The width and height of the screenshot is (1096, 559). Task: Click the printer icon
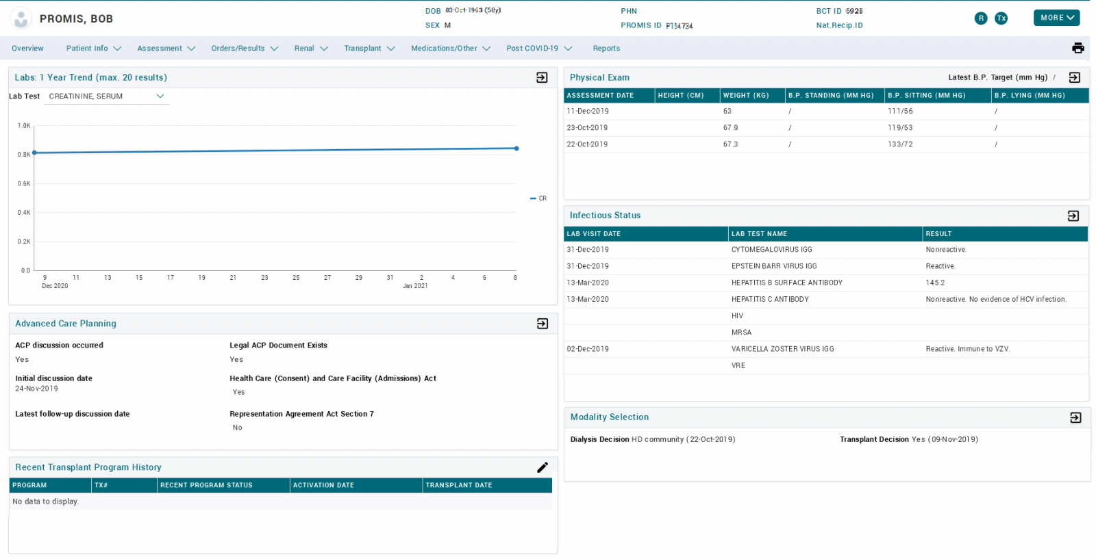click(x=1078, y=48)
